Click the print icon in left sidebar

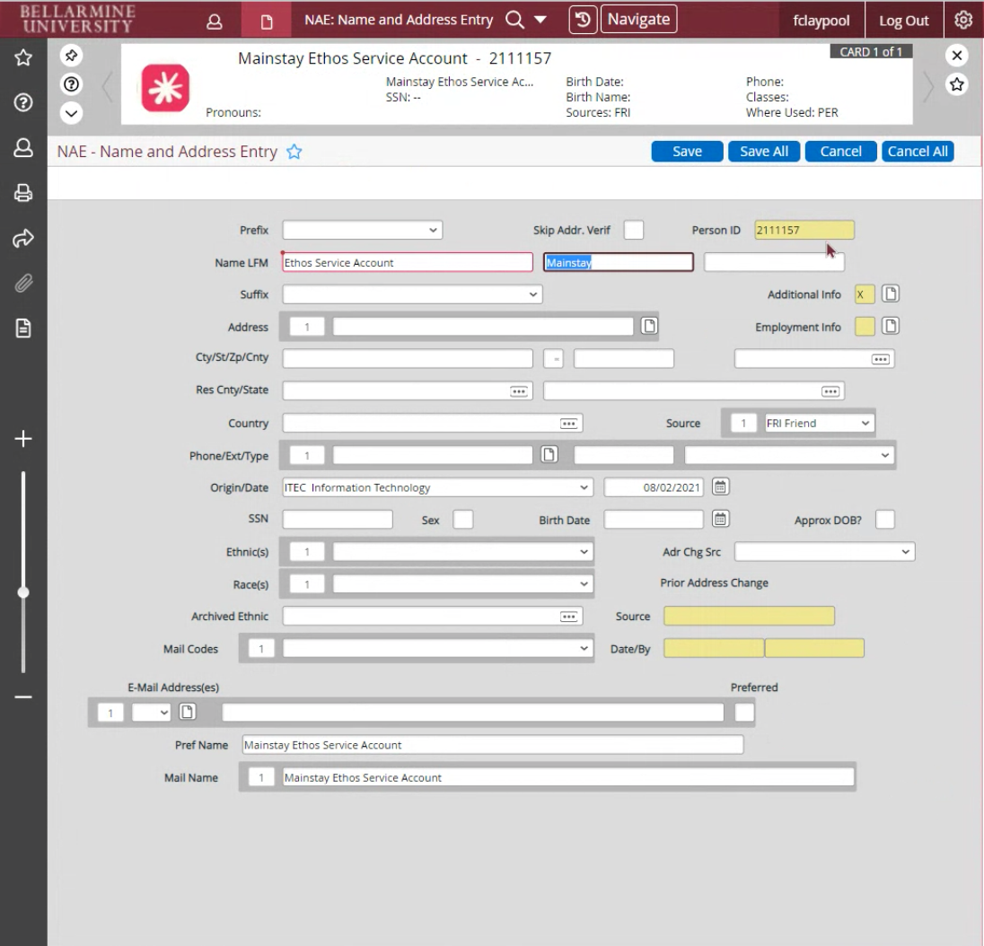click(23, 193)
